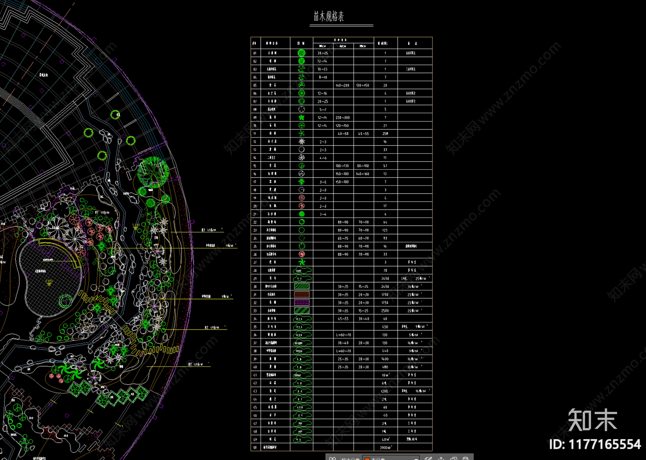
Task: Click the 3900M² total in row 50
Action: [x=386, y=448]
